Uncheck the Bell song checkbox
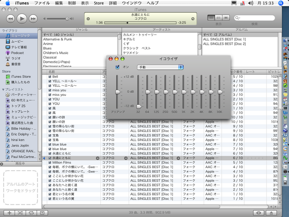This screenshot has width=289, height=217. 50,76
